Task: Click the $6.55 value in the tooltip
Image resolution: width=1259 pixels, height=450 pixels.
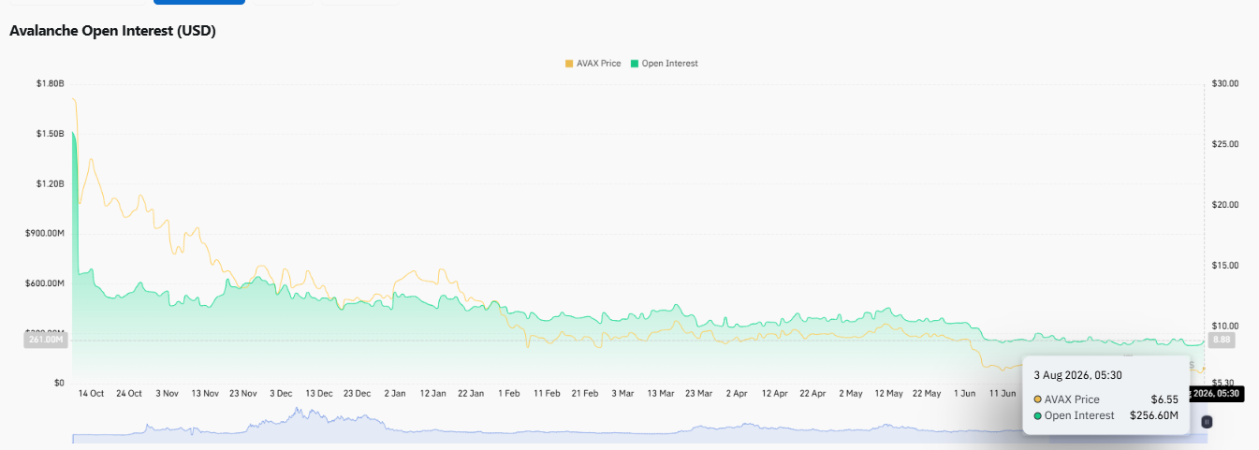Action: (1164, 399)
